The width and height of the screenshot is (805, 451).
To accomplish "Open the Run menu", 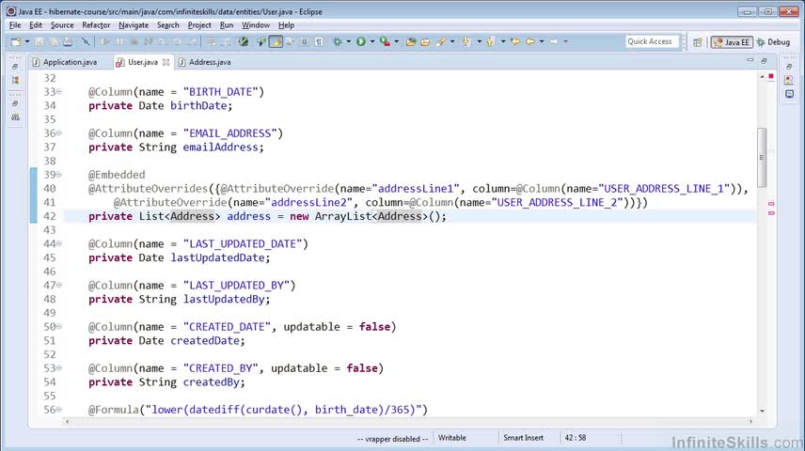I will 227,25.
